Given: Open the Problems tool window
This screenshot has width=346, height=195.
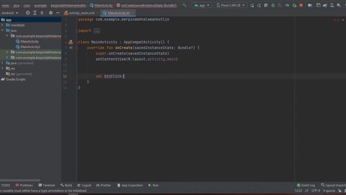Looking at the screenshot, I should coord(24,185).
